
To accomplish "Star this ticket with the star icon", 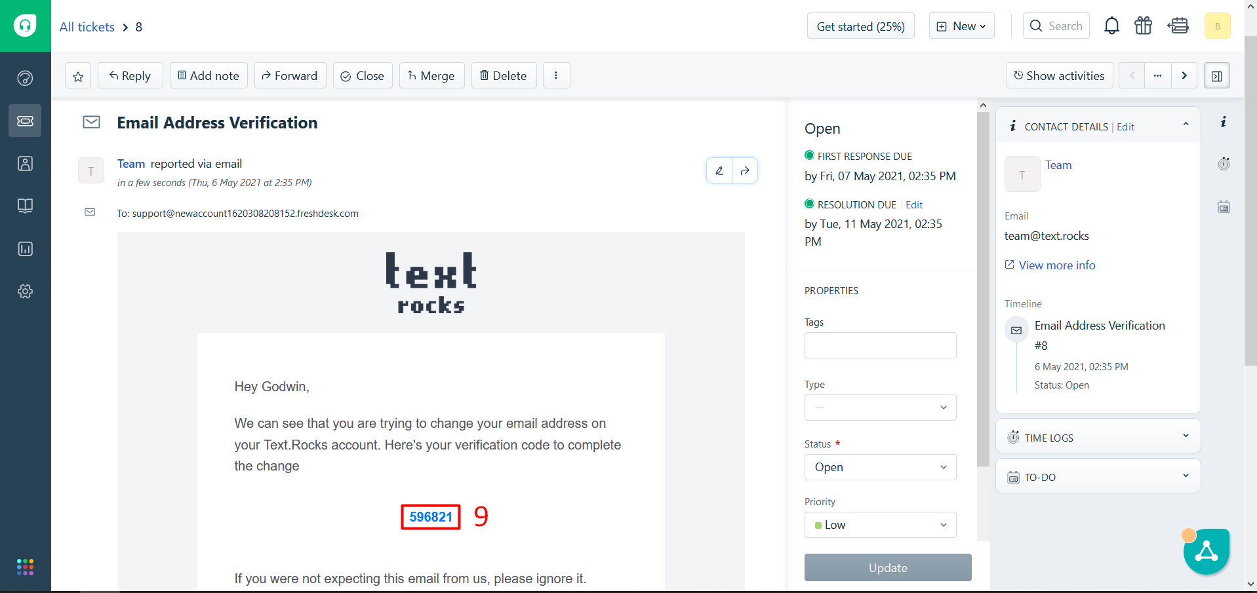I will pyautogui.click(x=78, y=76).
